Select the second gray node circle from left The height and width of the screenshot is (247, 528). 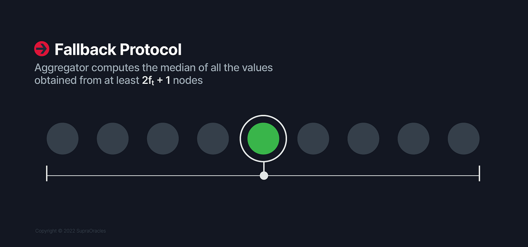click(113, 139)
